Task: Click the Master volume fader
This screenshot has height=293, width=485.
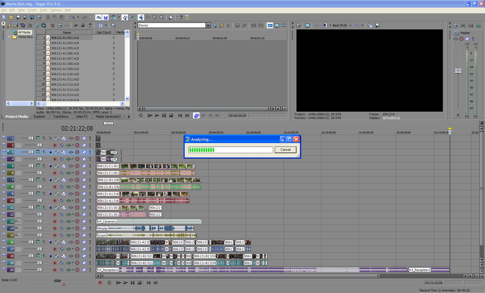Action: 458,71
